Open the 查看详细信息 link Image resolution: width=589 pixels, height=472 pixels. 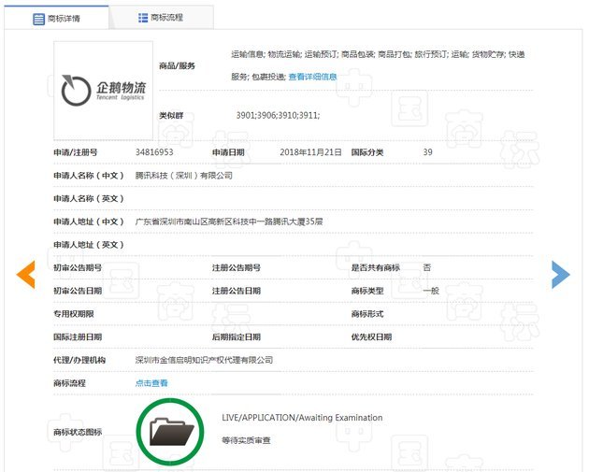click(312, 77)
